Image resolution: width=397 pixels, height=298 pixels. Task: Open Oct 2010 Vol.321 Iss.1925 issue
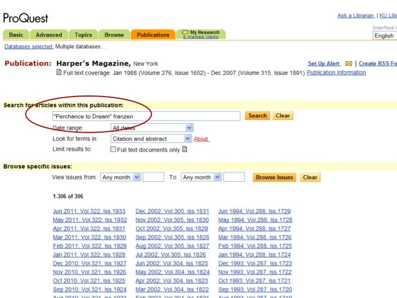(89, 281)
